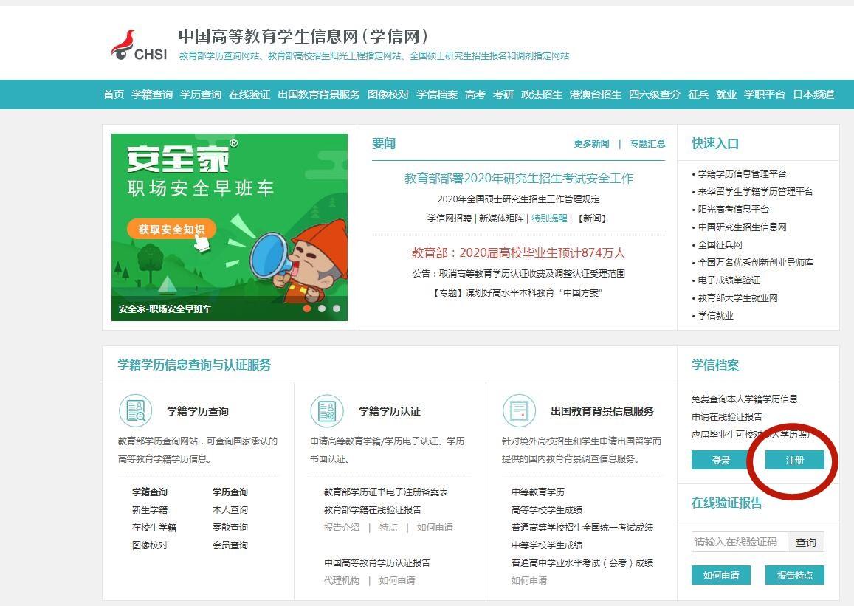
Task: Open 专题汇总 link
Action: point(647,144)
